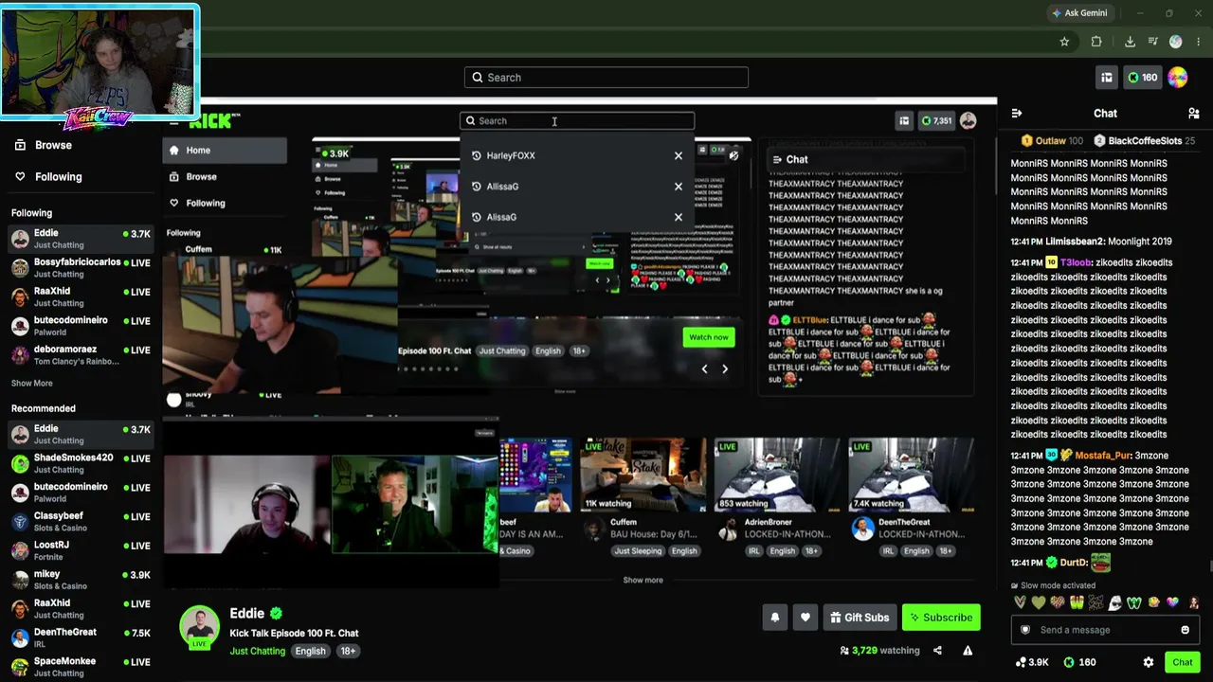
Task: Send the message with the green Chat button
Action: point(1183,662)
